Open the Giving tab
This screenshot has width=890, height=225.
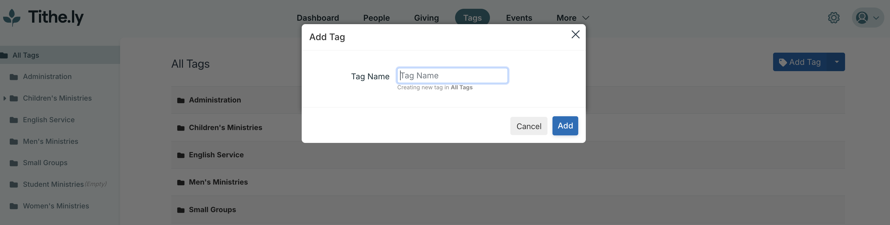point(426,18)
